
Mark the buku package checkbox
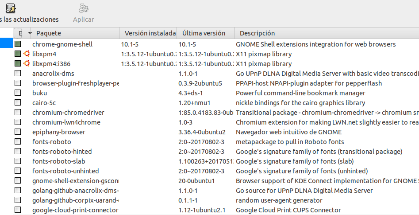click(x=18, y=93)
